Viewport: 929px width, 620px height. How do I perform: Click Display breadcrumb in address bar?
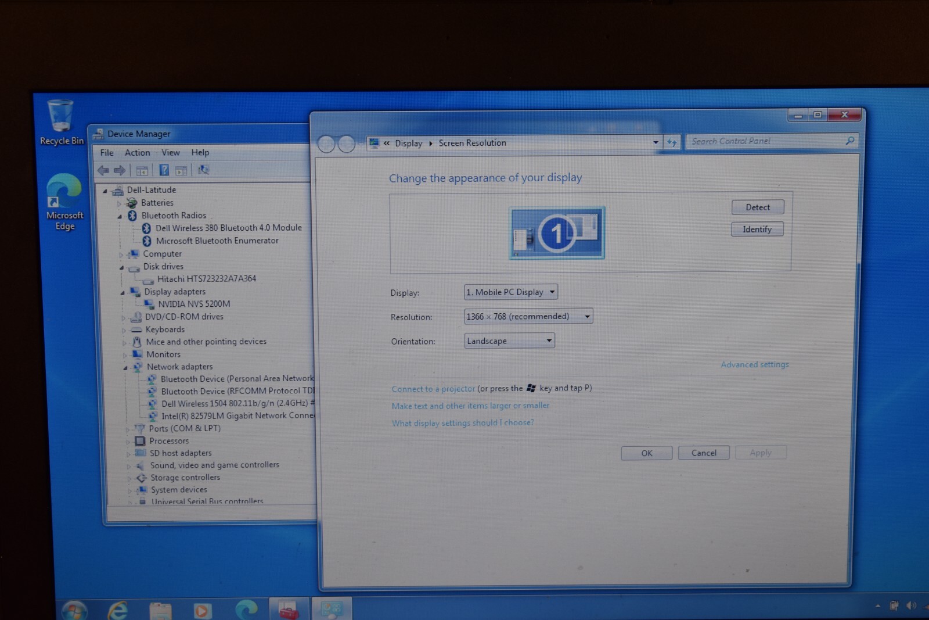coord(409,143)
